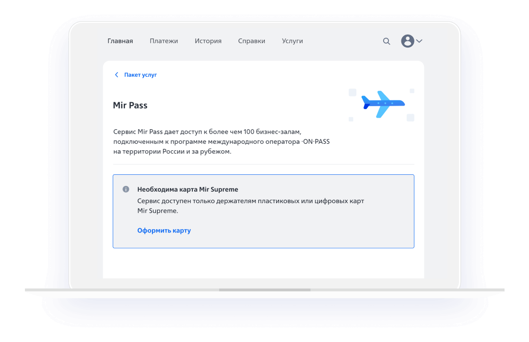Switch to the Главная tab
The image size is (529, 342).
click(x=120, y=41)
